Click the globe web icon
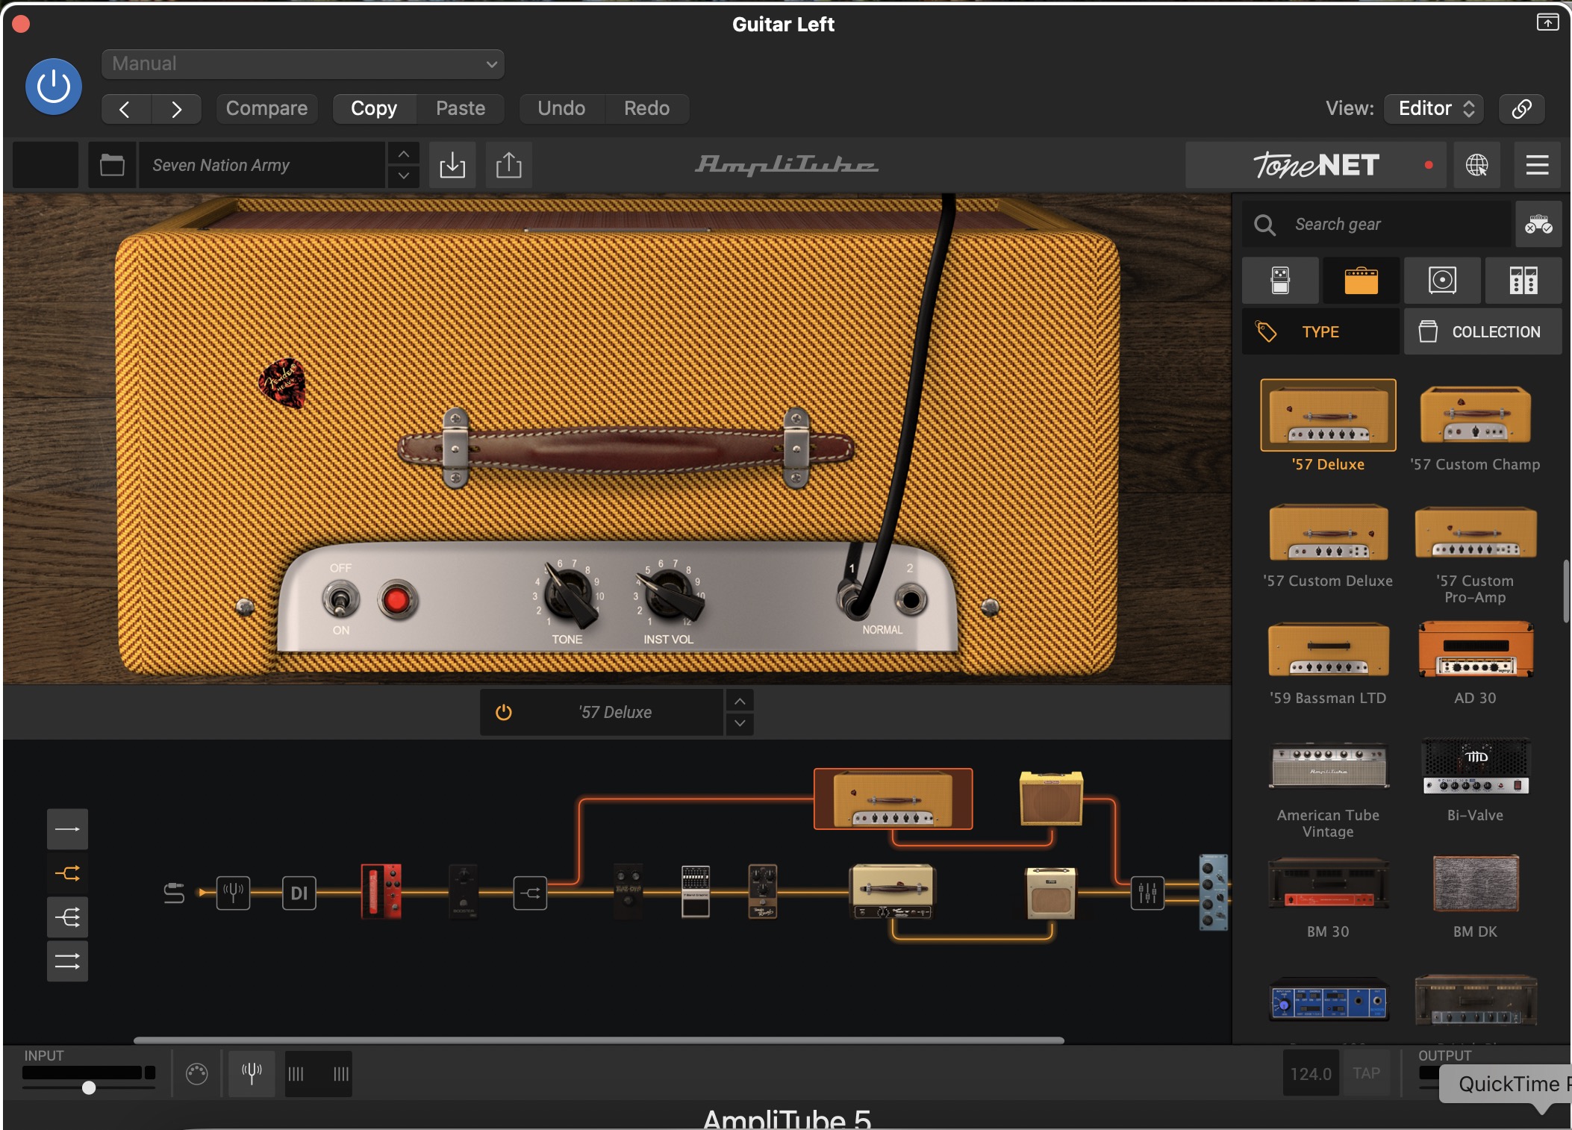Viewport: 1572px width, 1130px height. coord(1476,165)
